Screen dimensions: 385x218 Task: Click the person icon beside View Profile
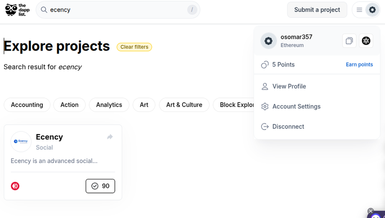click(x=265, y=86)
